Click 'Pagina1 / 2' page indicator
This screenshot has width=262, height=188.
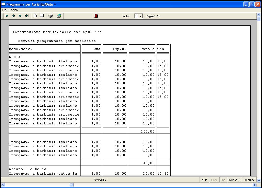tap(153, 16)
